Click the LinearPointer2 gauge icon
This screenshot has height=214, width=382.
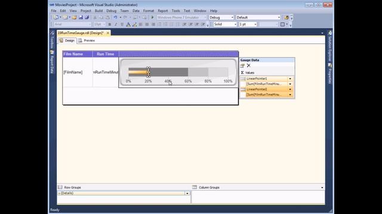coord(243,89)
